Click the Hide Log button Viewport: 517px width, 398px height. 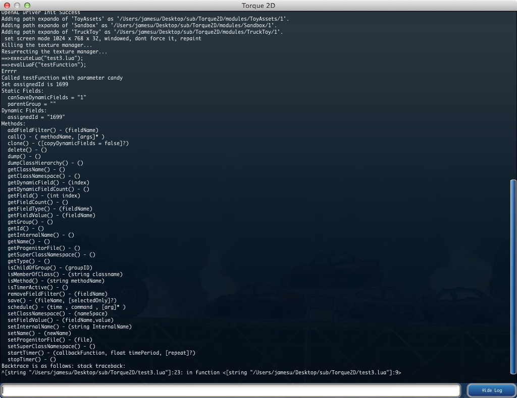click(x=491, y=390)
